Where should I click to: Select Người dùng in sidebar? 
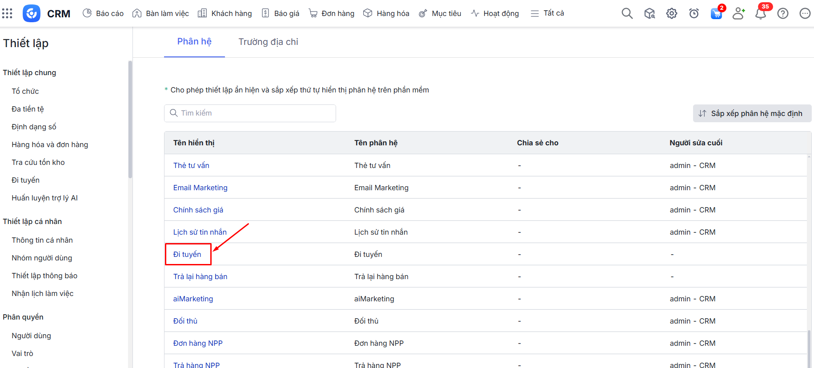pyautogui.click(x=31, y=336)
